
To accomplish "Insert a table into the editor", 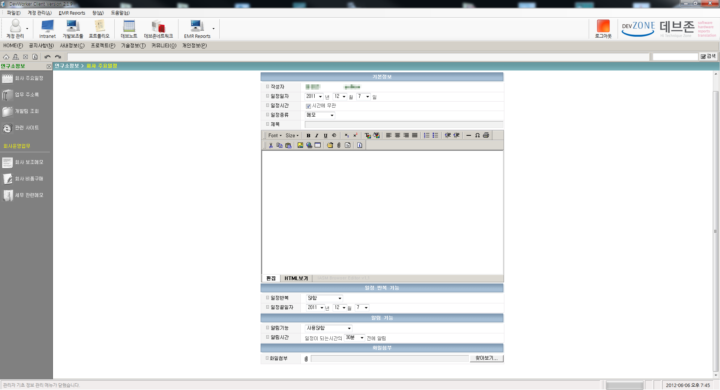I will tap(318, 145).
